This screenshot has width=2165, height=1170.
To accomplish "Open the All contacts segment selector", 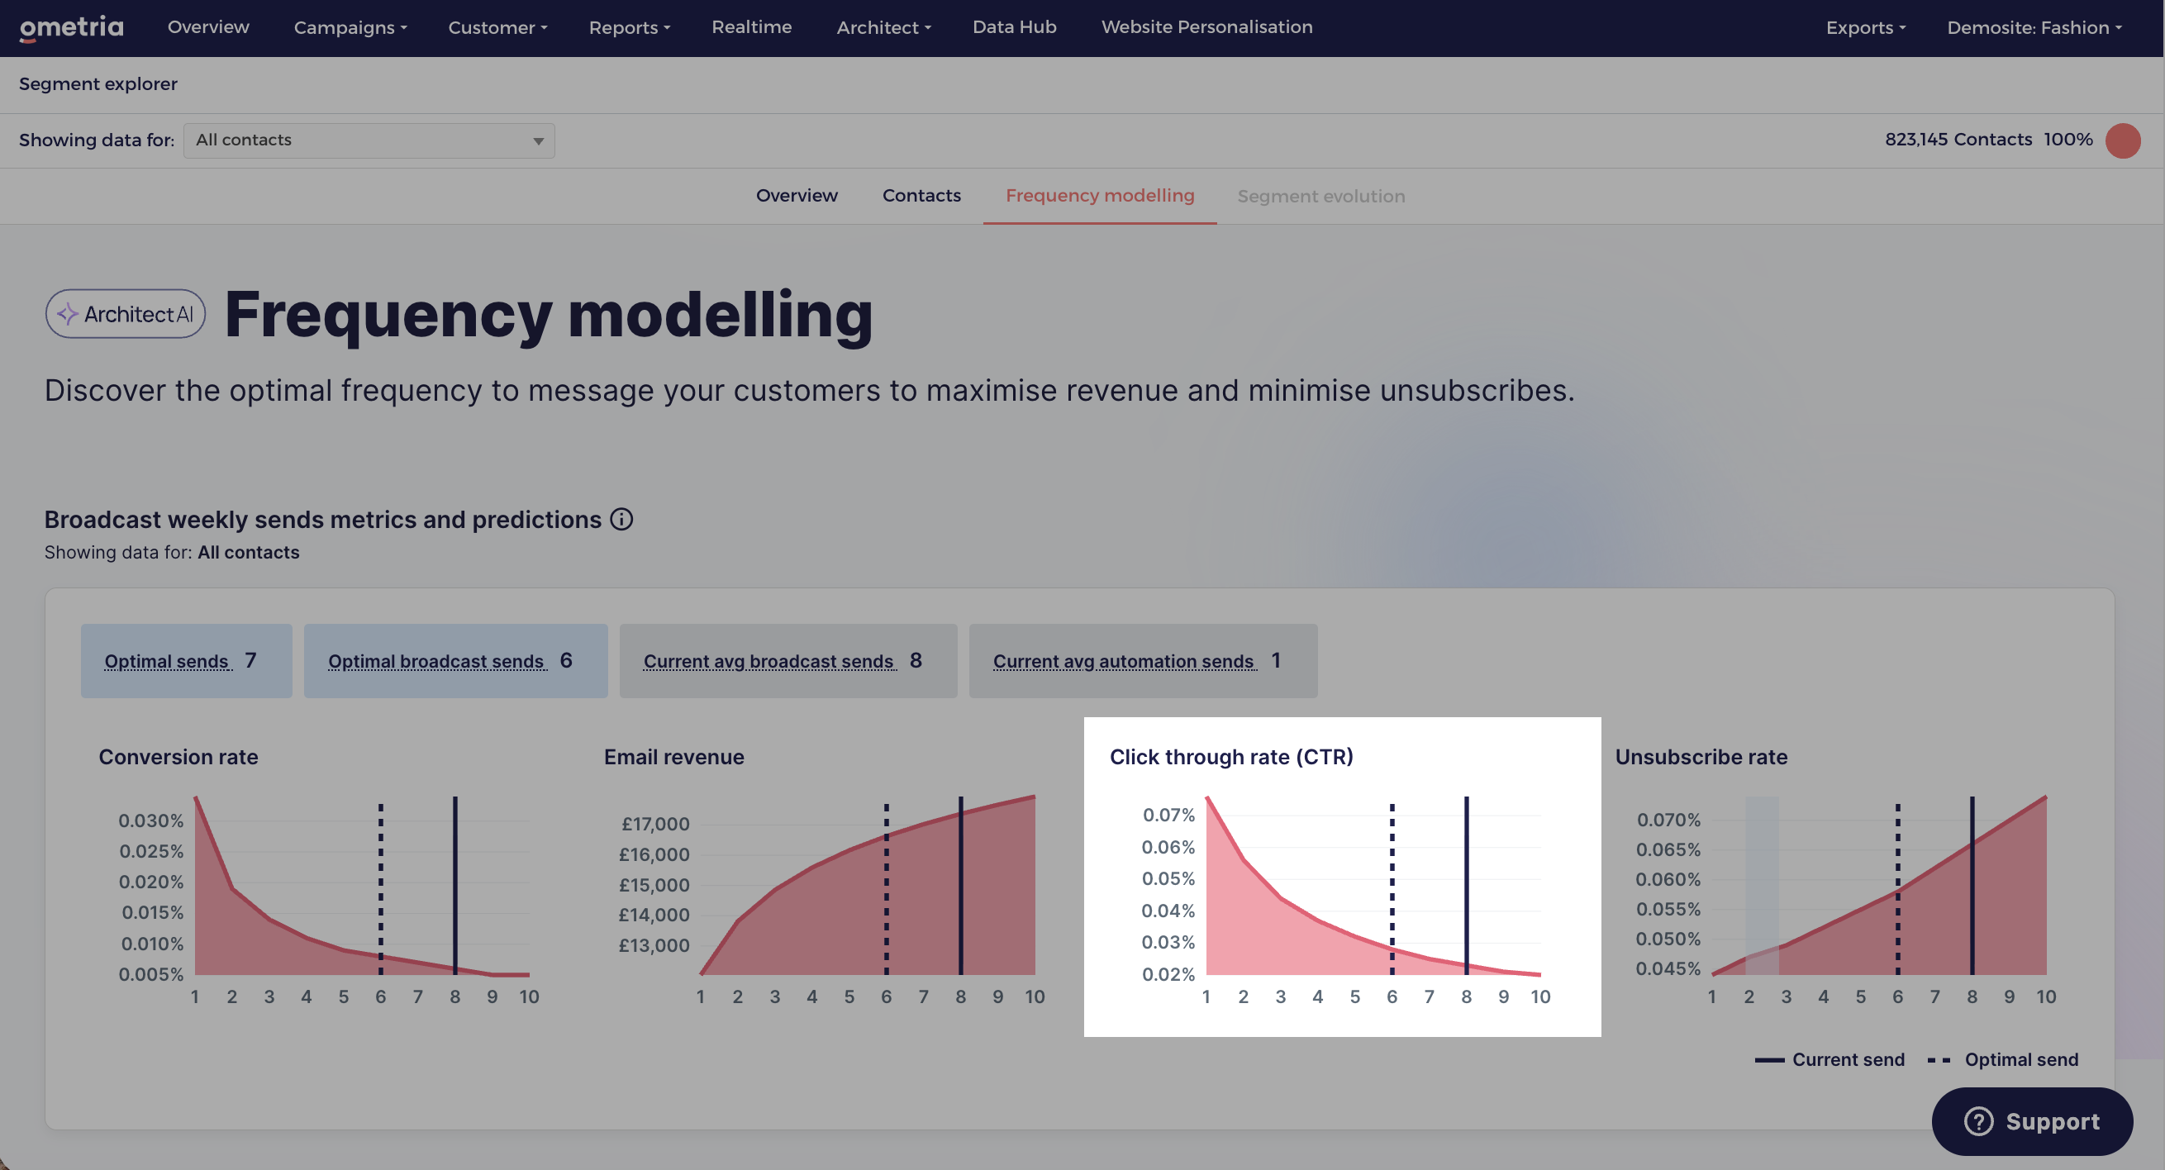I will [369, 140].
